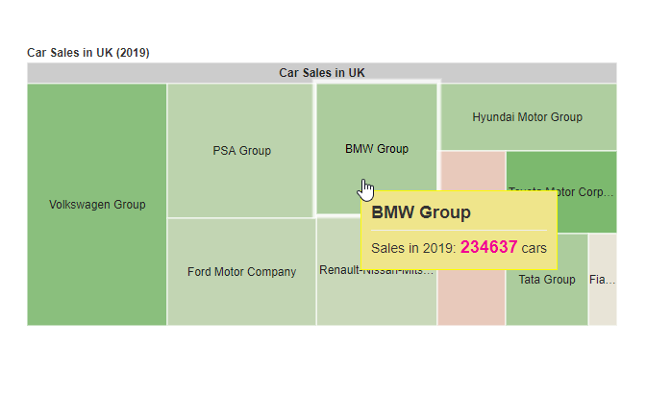Click the Sales in 2019 tooltip label
The height and width of the screenshot is (397, 646).
pyautogui.click(x=413, y=248)
